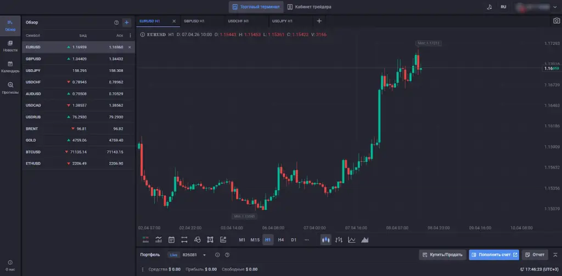This screenshot has width=562, height=276.
Task: Open the RU language selector
Action: point(504,7)
